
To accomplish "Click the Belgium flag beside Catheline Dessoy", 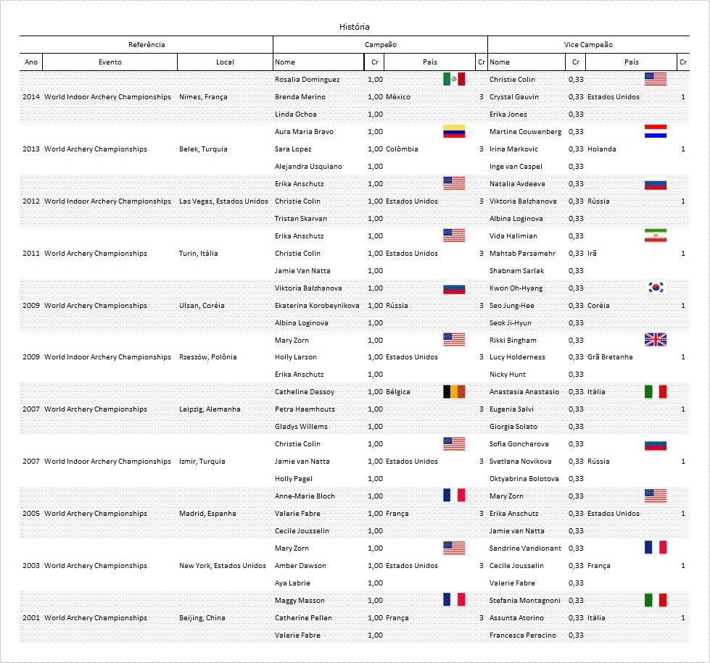I will (454, 391).
